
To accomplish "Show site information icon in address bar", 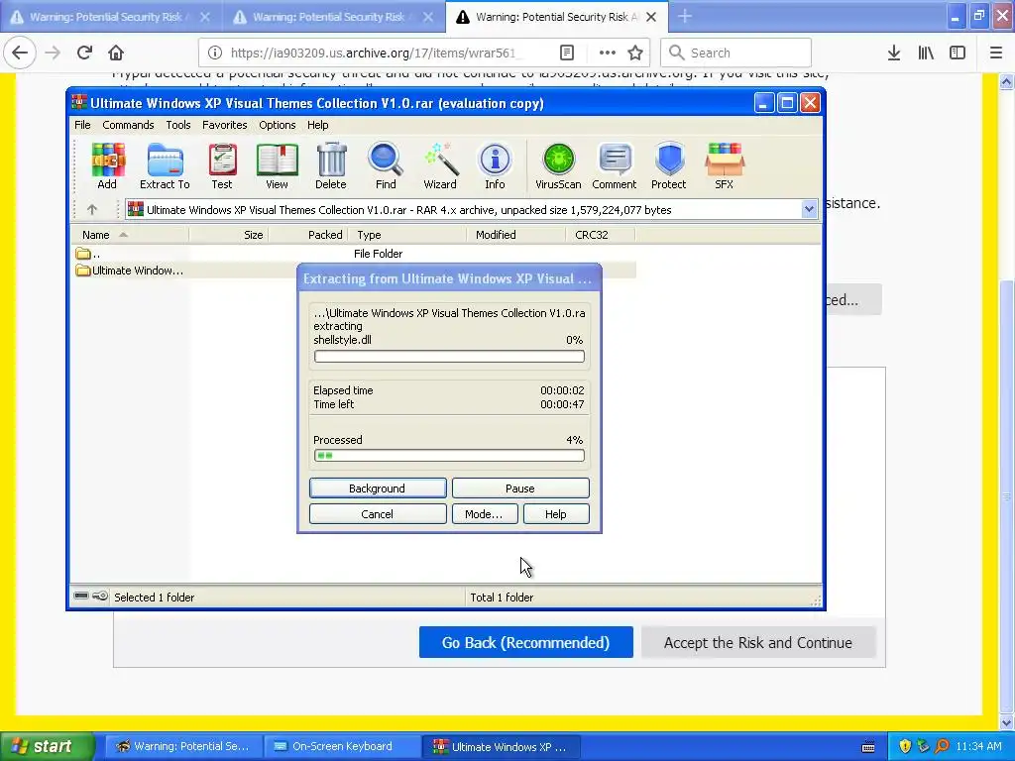I will click(x=215, y=54).
